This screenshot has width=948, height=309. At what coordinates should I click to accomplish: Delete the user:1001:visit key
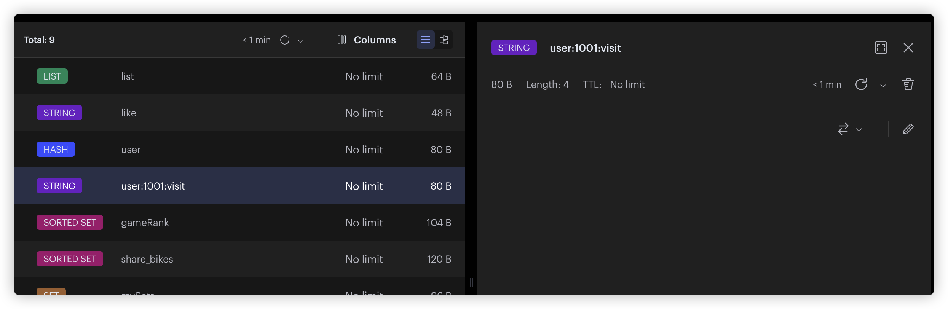coord(908,84)
